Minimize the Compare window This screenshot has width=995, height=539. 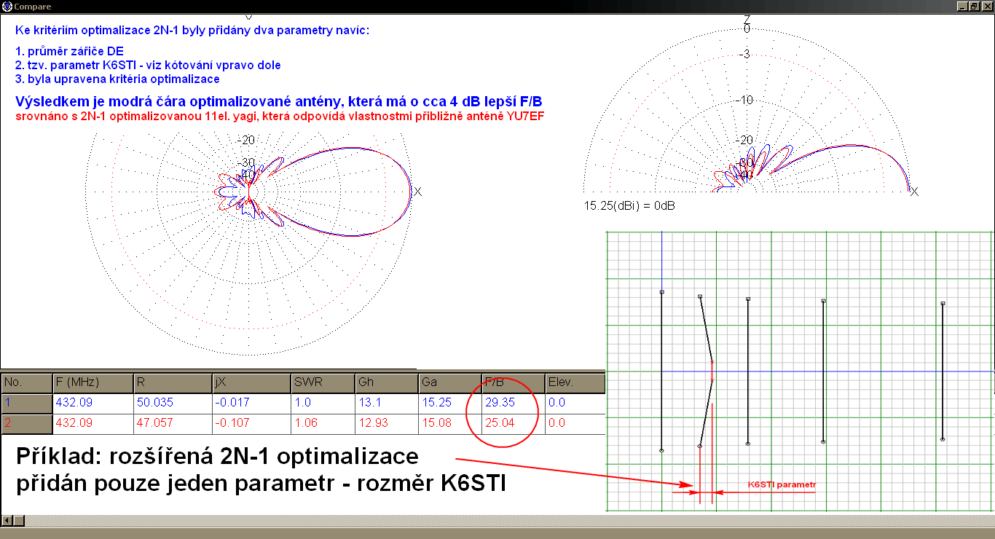click(961, 6)
